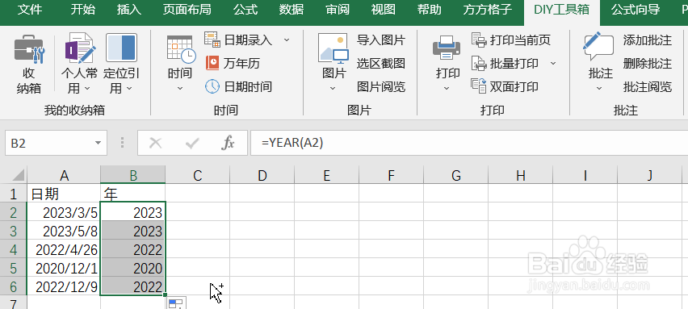Image resolution: width=688 pixels, height=309 pixels.
Task: Switch to the 数据 tab
Action: (x=292, y=10)
